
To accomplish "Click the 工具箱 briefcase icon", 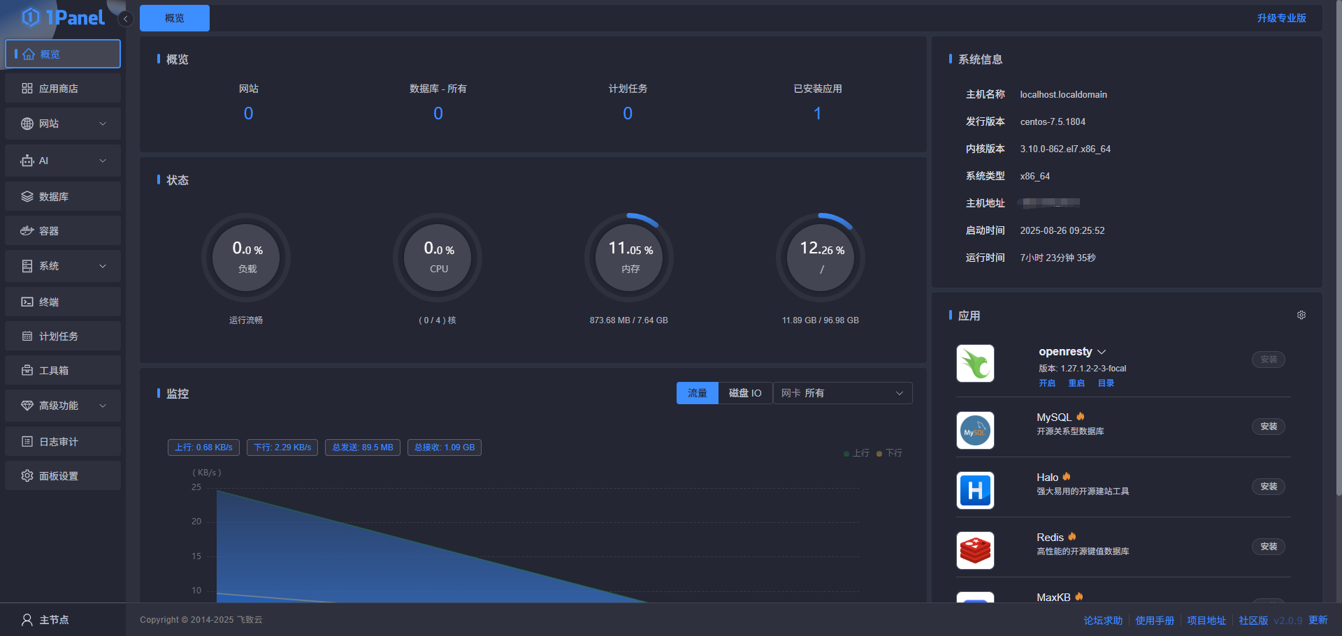I will [27, 370].
